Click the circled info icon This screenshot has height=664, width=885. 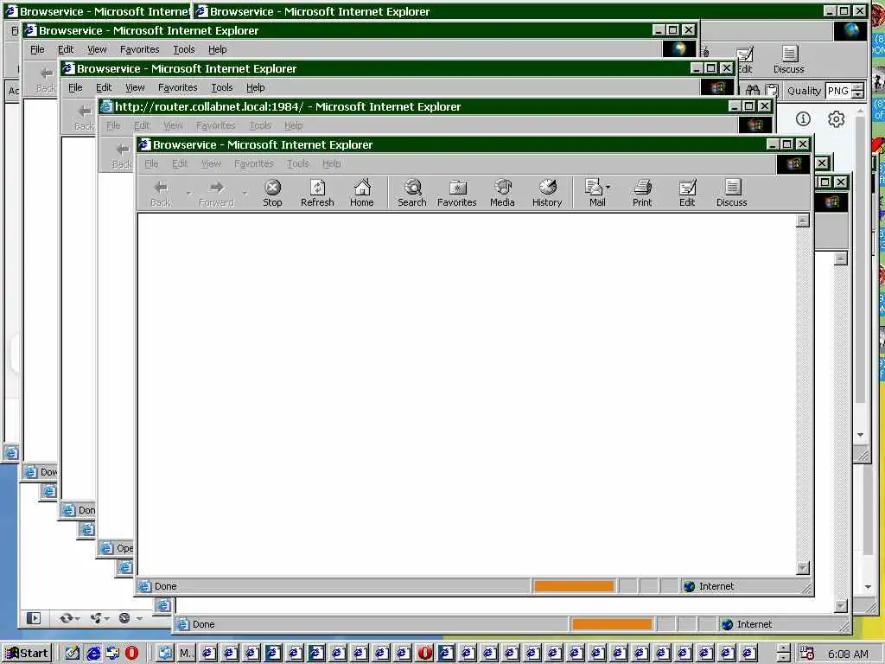click(803, 118)
